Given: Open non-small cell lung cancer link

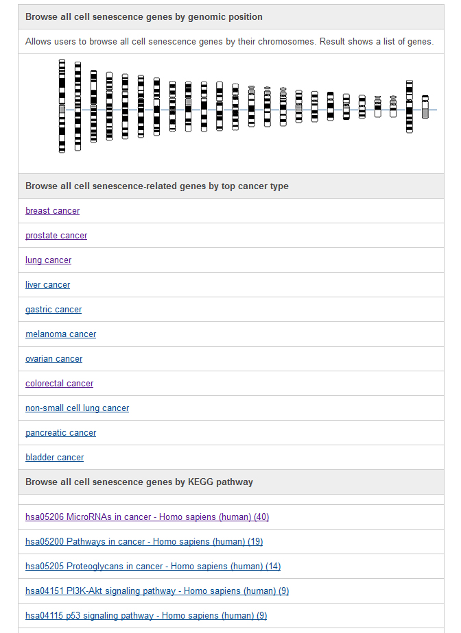Looking at the screenshot, I should (78, 408).
